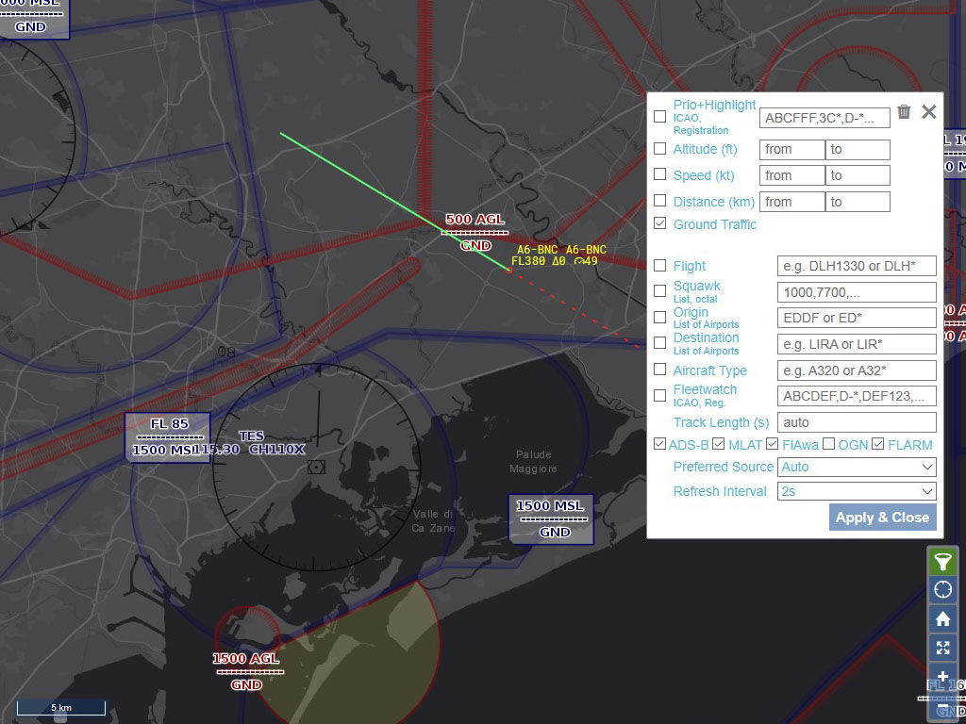The image size is (966, 724).
Task: Zoom in with the plus button
Action: tap(942, 677)
